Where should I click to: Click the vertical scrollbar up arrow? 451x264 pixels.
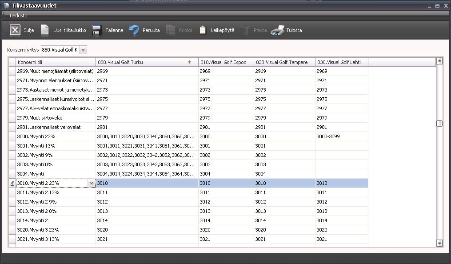click(439, 61)
